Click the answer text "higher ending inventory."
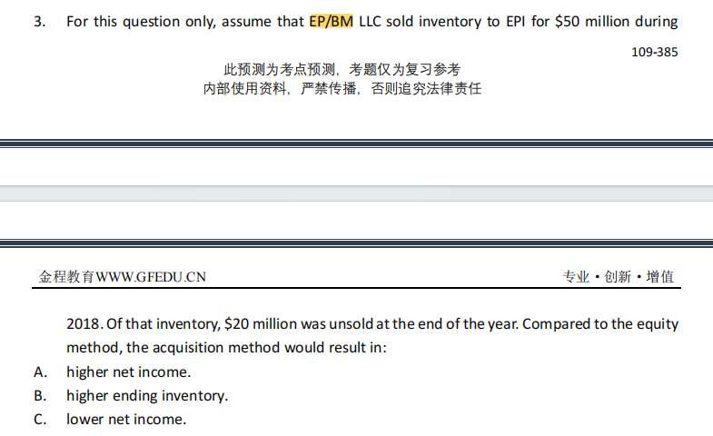This screenshot has height=436, width=713. [x=147, y=396]
